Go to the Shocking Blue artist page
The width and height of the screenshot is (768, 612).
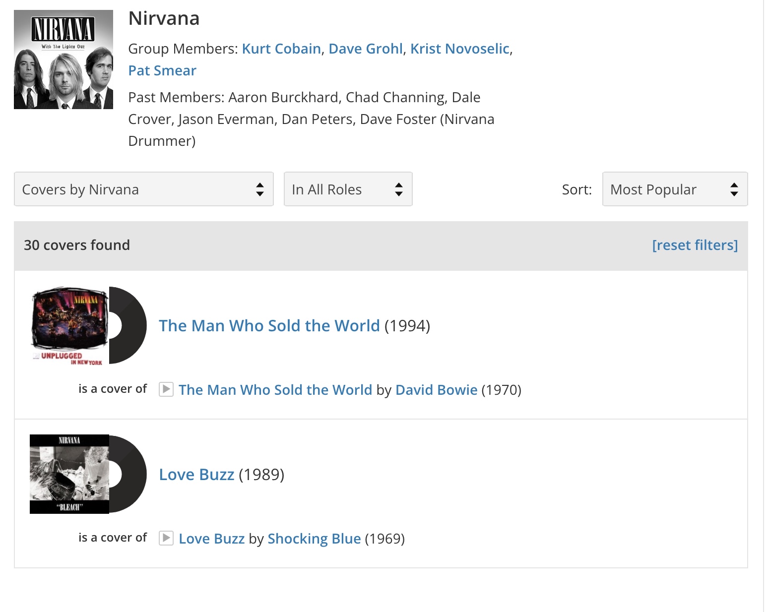click(314, 539)
